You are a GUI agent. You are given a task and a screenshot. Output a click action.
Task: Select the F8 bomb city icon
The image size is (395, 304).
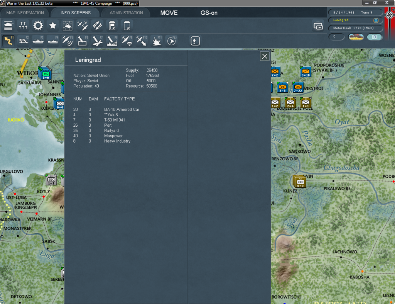[112, 41]
